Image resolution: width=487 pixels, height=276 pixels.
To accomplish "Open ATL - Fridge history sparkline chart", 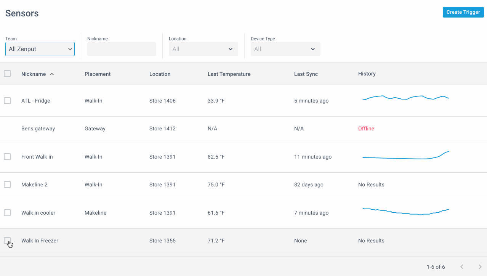I will click(406, 98).
